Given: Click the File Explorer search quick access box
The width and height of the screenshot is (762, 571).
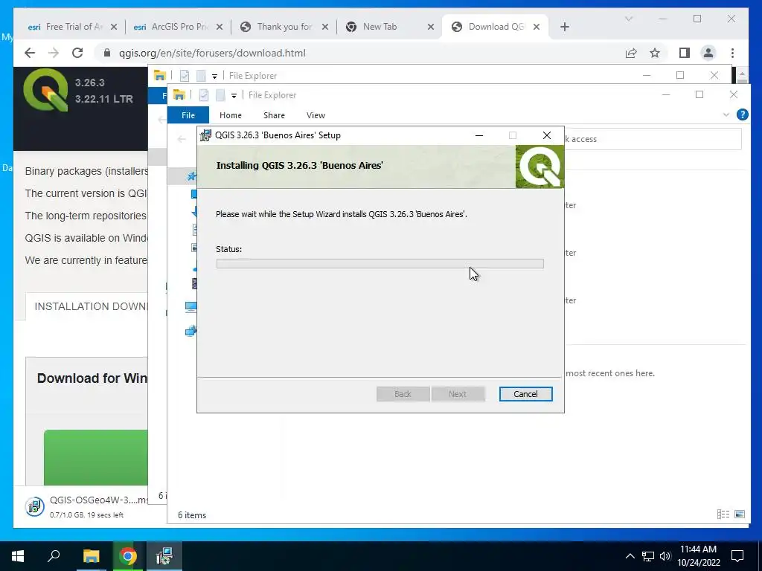Looking at the screenshot, I should (x=653, y=139).
